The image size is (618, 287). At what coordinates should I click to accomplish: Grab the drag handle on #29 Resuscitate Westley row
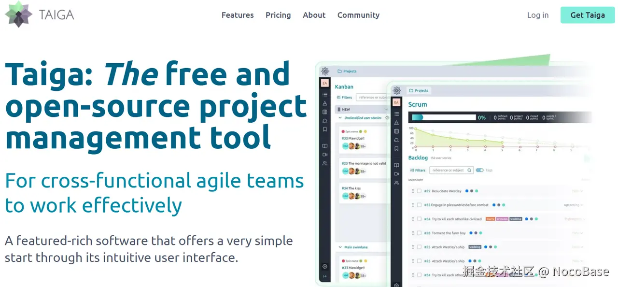(413, 191)
